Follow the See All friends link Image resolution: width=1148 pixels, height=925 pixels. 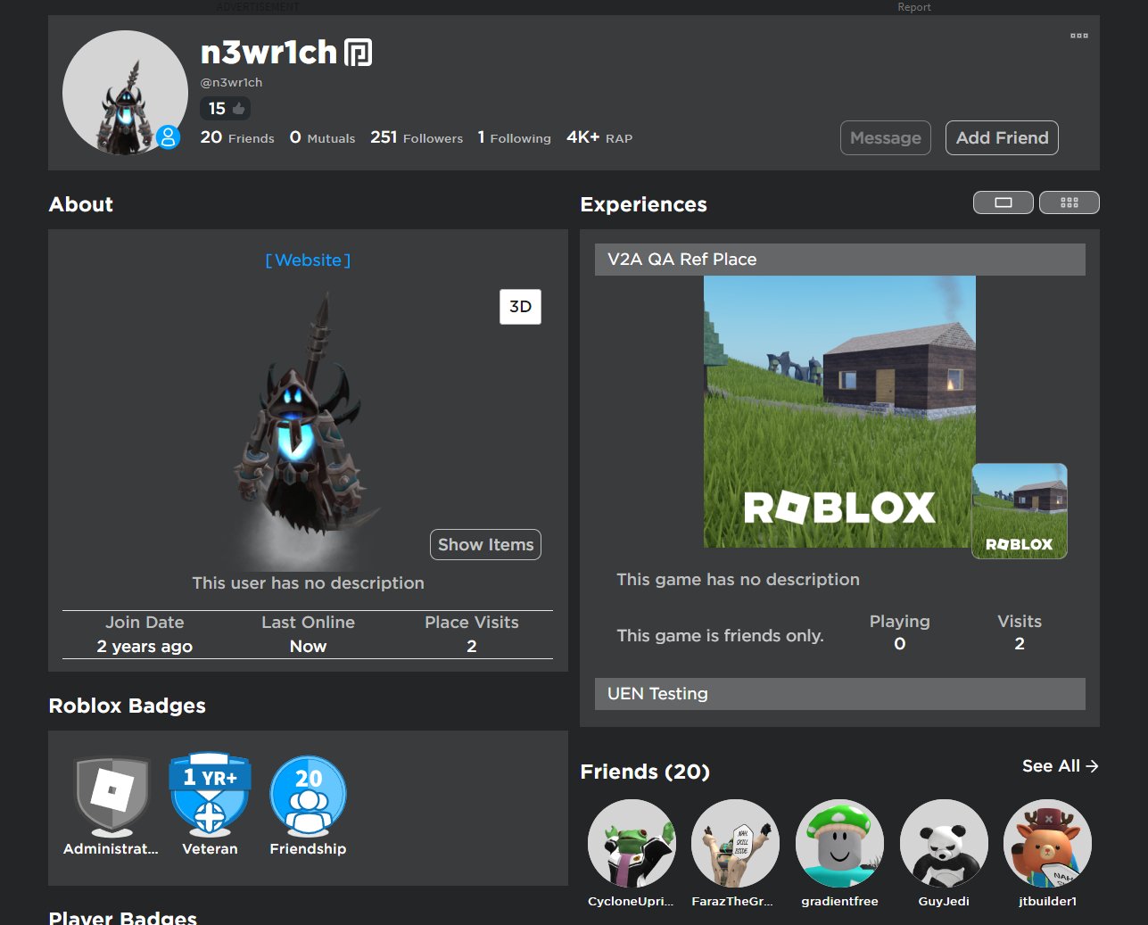click(1060, 766)
